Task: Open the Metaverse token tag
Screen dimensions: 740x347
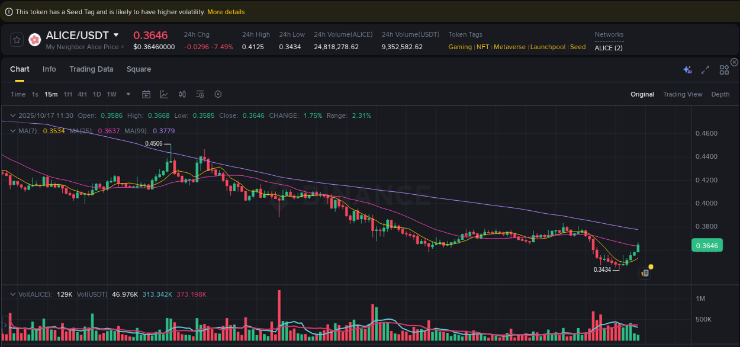Action: [x=509, y=47]
